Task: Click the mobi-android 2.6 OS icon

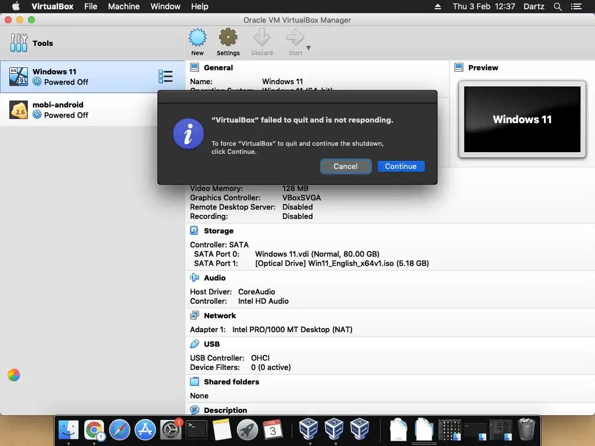Action: pos(19,110)
